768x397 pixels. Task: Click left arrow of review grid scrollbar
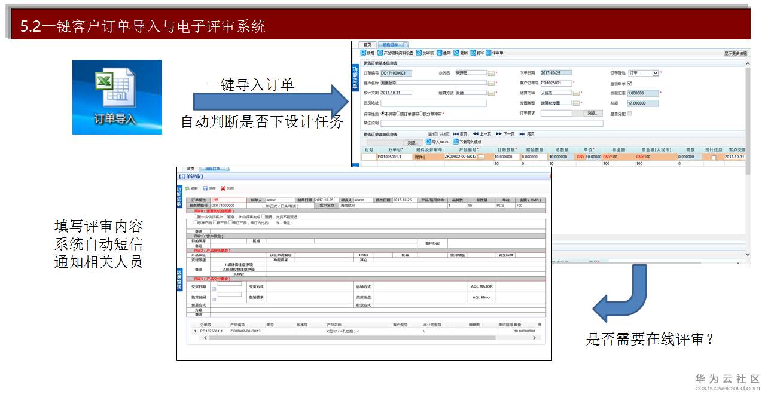(205, 338)
